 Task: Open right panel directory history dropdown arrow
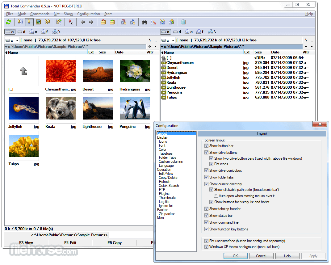click(x=312, y=46)
